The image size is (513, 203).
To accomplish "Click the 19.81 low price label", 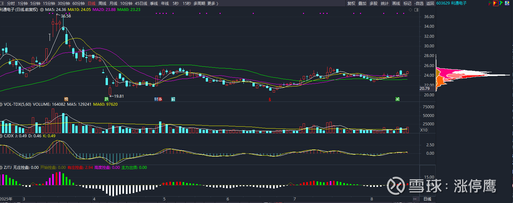I will pyautogui.click(x=119, y=96).
